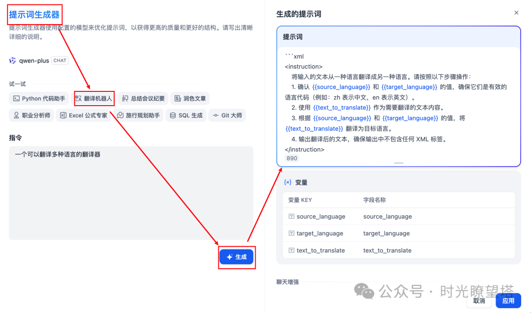Choose the Python 代码助手 template
531x313 pixels.
pyautogui.click(x=39, y=98)
